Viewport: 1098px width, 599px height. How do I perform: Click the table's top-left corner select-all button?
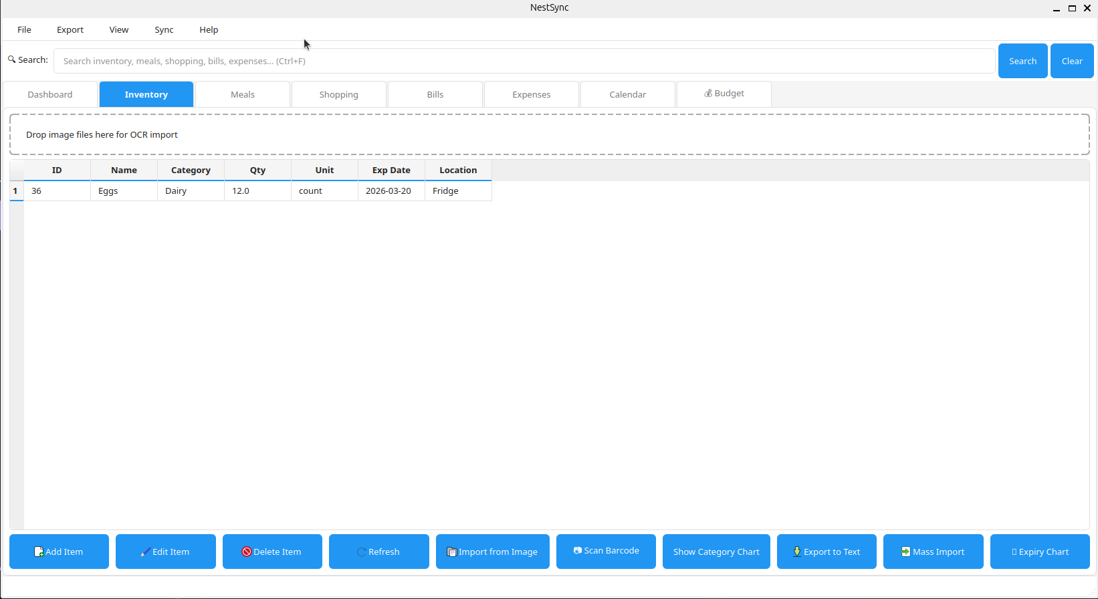click(17, 170)
